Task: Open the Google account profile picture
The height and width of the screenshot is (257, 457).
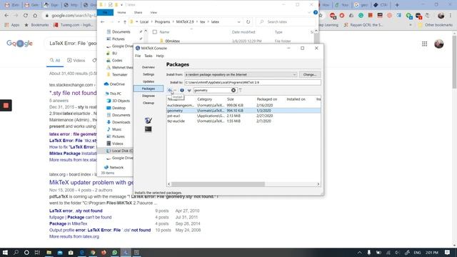Action: pyautogui.click(x=439, y=44)
